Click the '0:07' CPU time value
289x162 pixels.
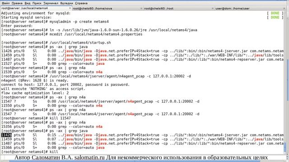[x=51, y=139]
